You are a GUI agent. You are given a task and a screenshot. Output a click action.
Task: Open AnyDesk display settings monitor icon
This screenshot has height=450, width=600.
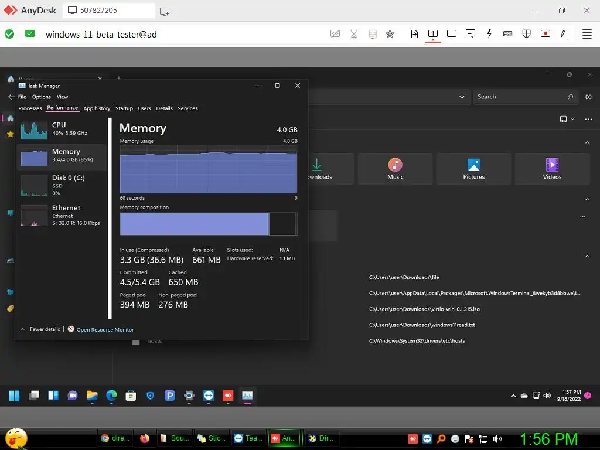(x=452, y=34)
